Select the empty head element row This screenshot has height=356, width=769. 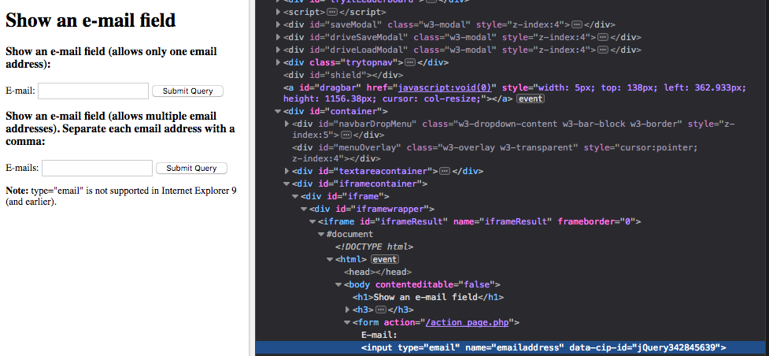point(378,272)
